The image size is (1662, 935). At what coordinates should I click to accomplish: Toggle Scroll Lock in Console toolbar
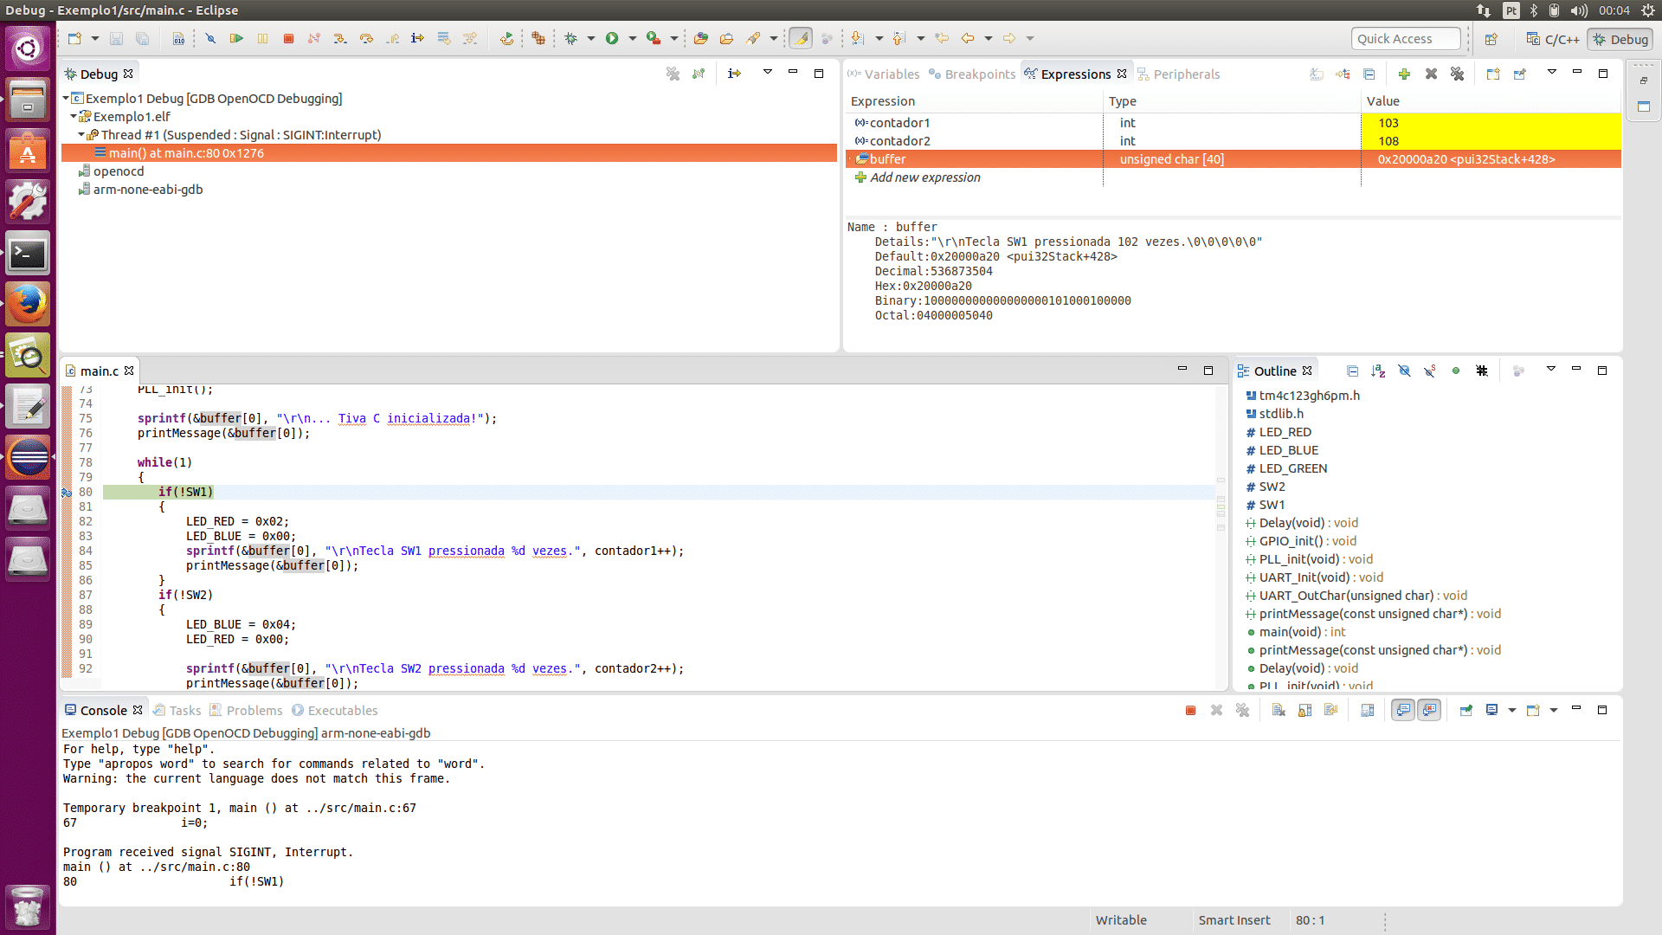[x=1304, y=711]
